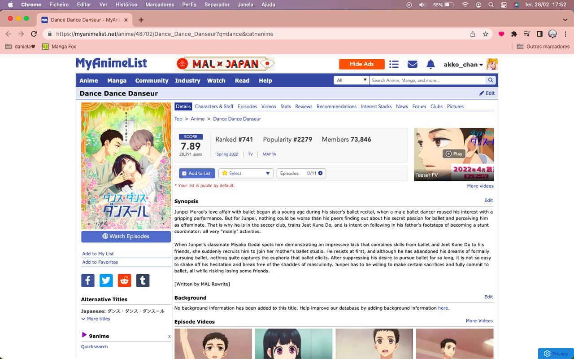Open the More videos link under trailer
The height and width of the screenshot is (359, 574).
tap(480, 186)
